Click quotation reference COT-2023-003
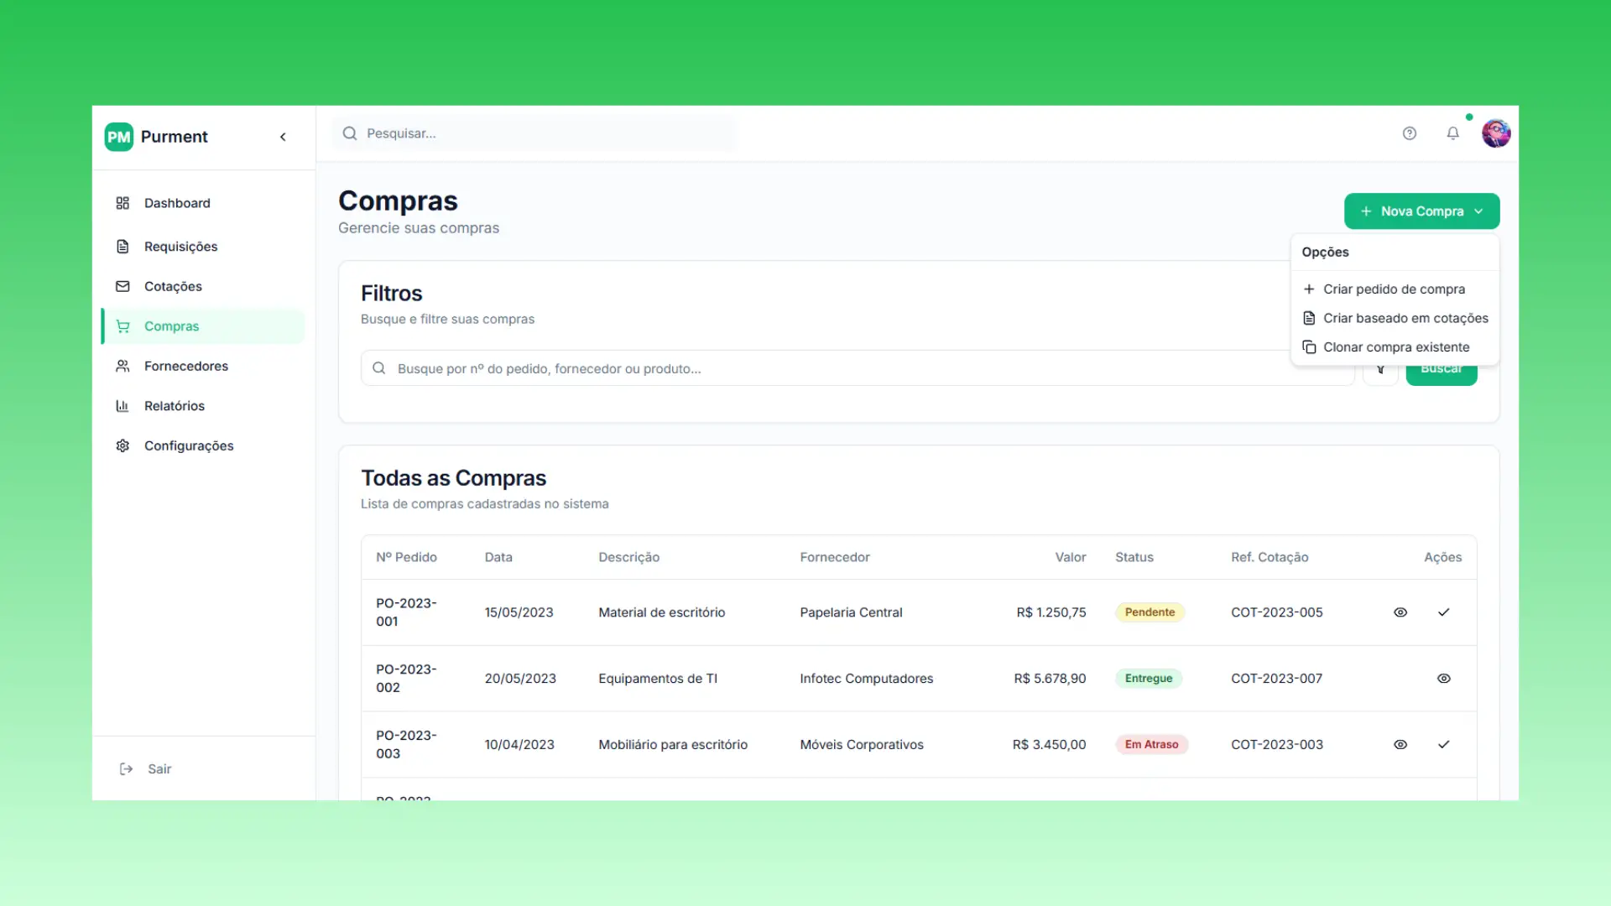This screenshot has width=1611, height=906. (x=1276, y=745)
